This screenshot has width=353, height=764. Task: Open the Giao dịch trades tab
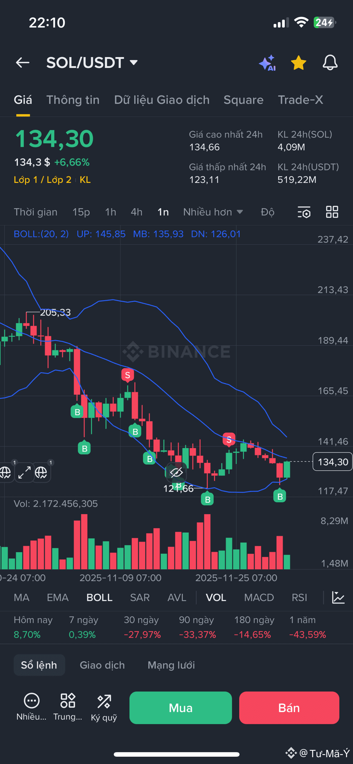coord(102,665)
